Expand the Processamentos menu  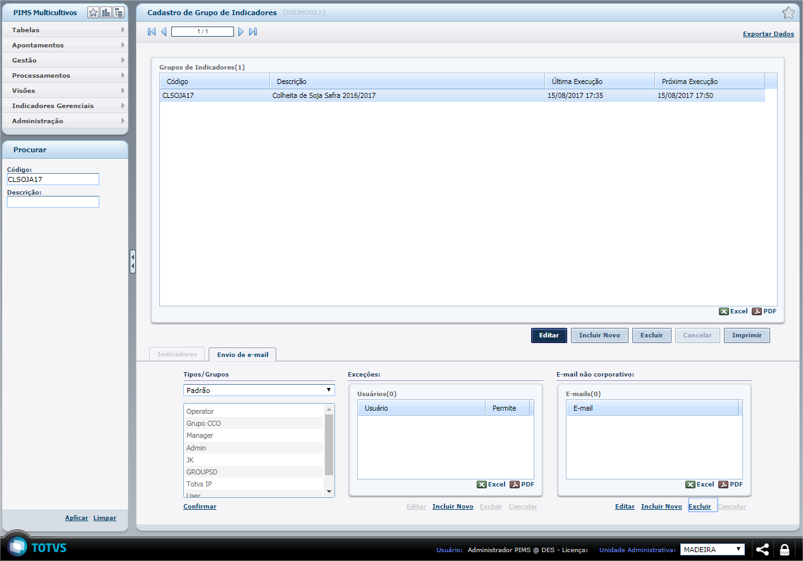coord(65,75)
